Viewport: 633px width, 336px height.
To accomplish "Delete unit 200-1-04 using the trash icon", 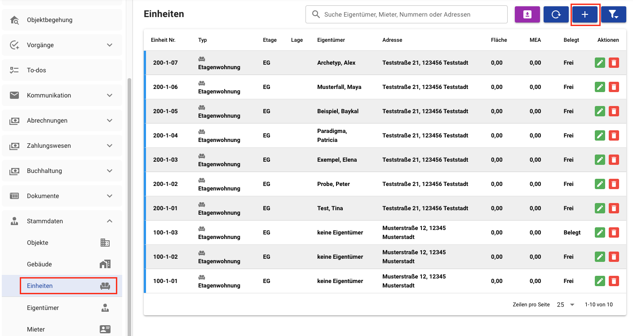I will 614,136.
